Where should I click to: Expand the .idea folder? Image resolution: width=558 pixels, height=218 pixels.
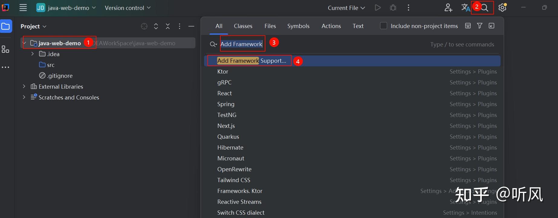click(x=33, y=54)
